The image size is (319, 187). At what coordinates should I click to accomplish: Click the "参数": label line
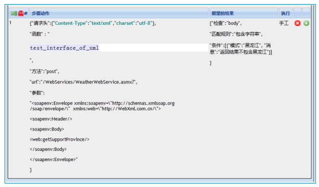coord(37,93)
